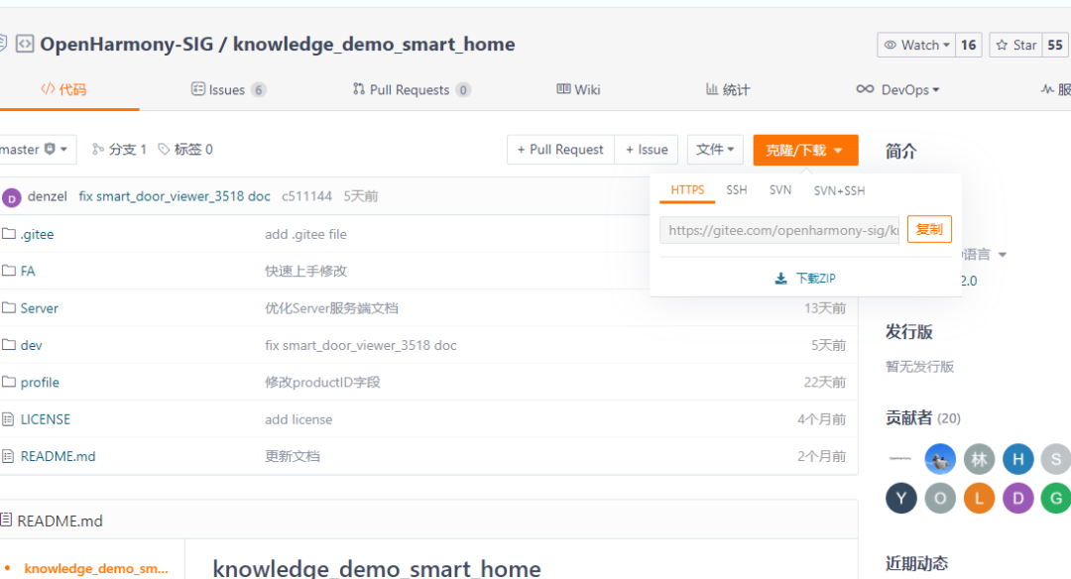Open contributor avatar with letter O

[x=940, y=499]
